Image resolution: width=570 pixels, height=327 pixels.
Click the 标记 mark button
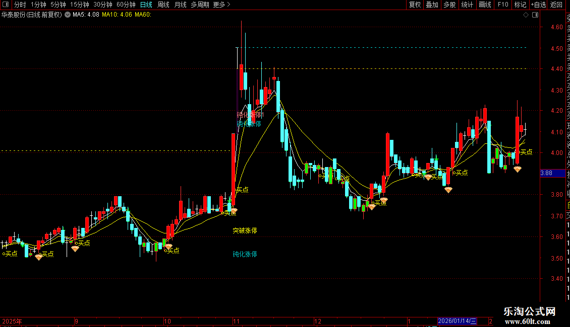click(520, 5)
